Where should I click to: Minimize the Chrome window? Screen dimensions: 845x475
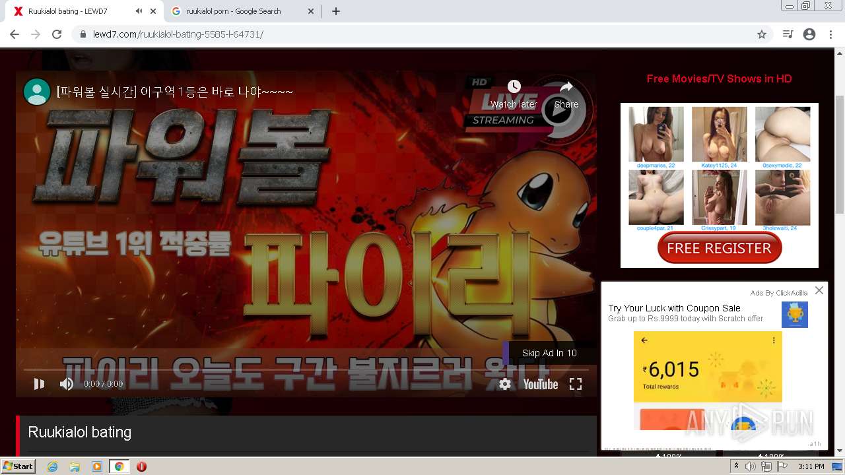coord(789,6)
